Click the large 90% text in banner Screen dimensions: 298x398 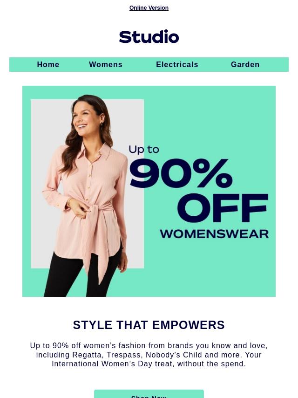pyautogui.click(x=181, y=173)
